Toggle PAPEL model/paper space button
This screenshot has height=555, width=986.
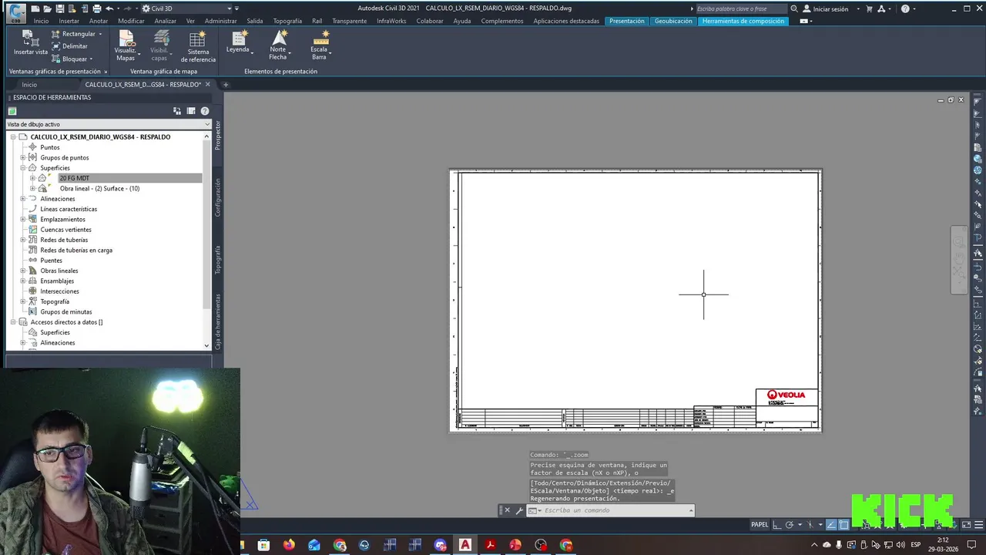(x=760, y=525)
